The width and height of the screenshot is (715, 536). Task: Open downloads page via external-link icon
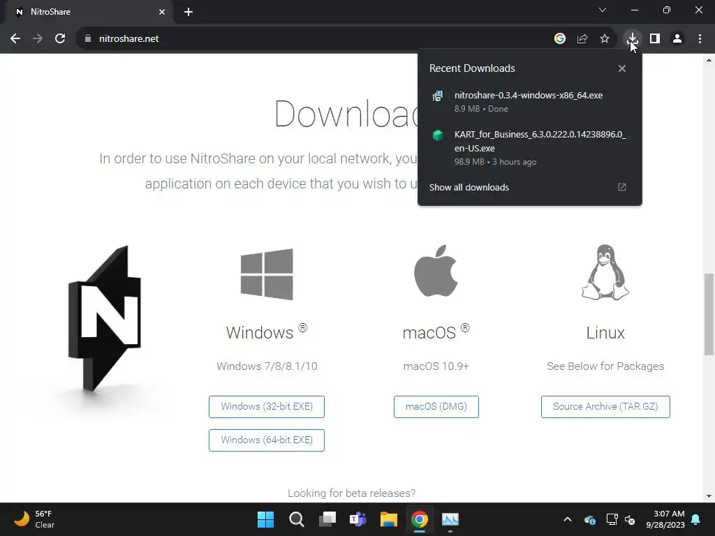[x=622, y=187]
